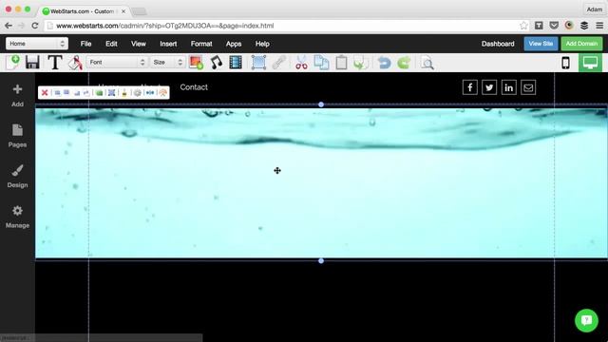Delete the element with the red X
Image resolution: width=608 pixels, height=342 pixels.
pyautogui.click(x=45, y=93)
